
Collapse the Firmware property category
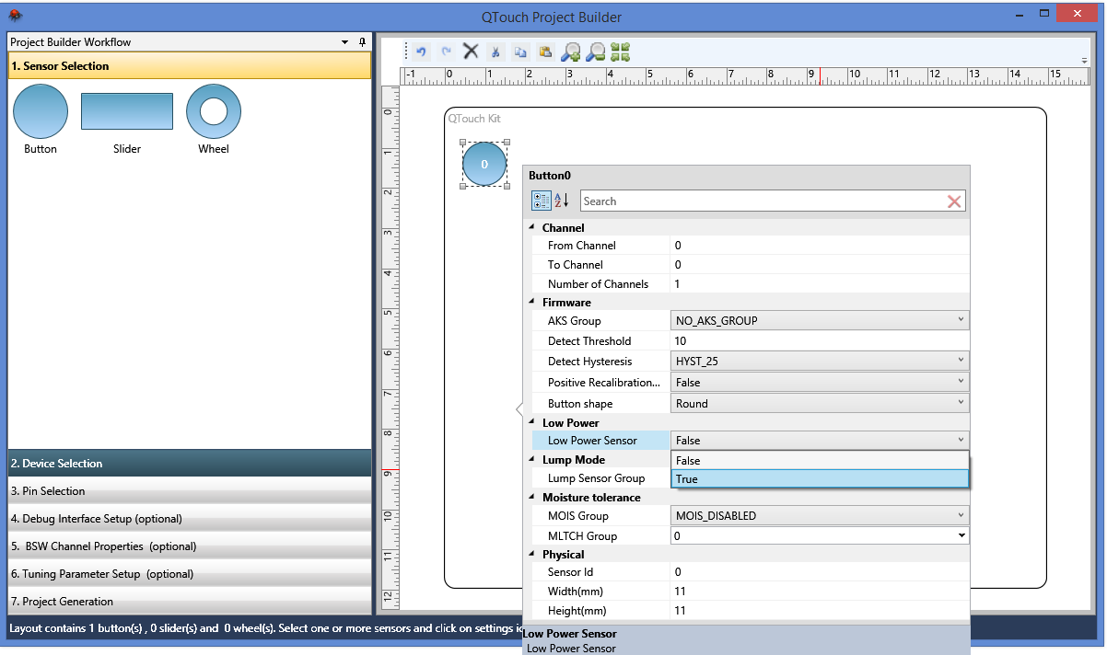coord(531,302)
